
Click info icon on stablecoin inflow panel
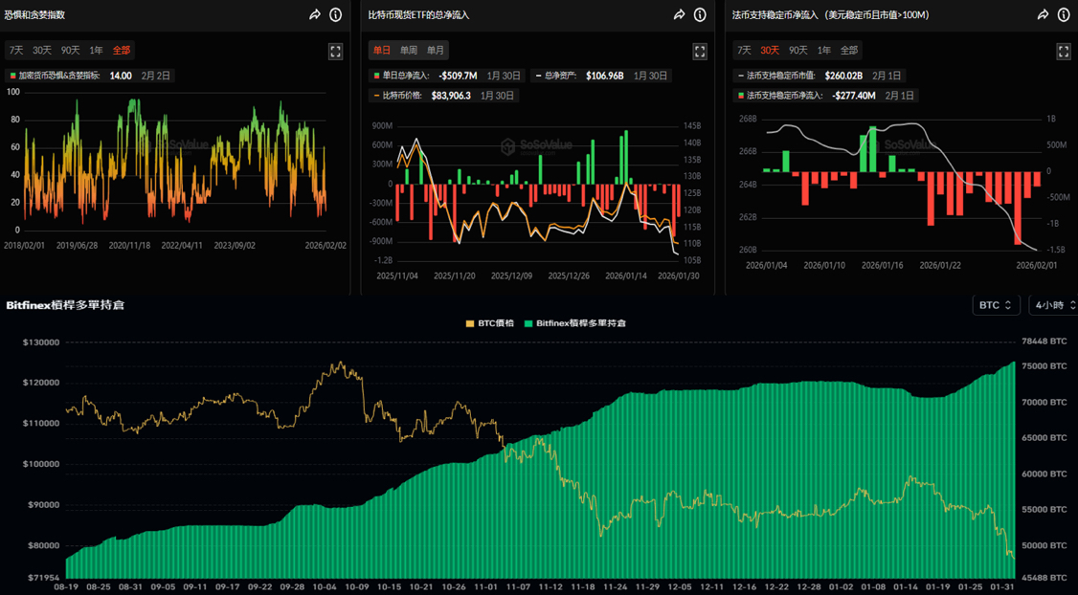tap(1064, 15)
